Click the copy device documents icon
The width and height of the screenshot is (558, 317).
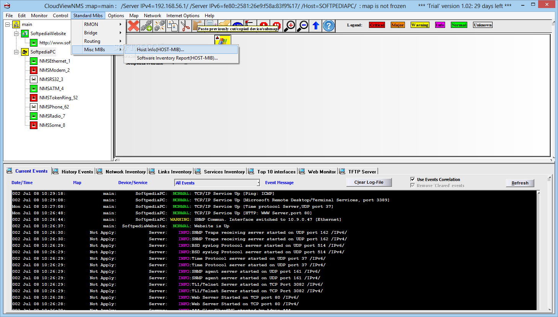(x=173, y=26)
